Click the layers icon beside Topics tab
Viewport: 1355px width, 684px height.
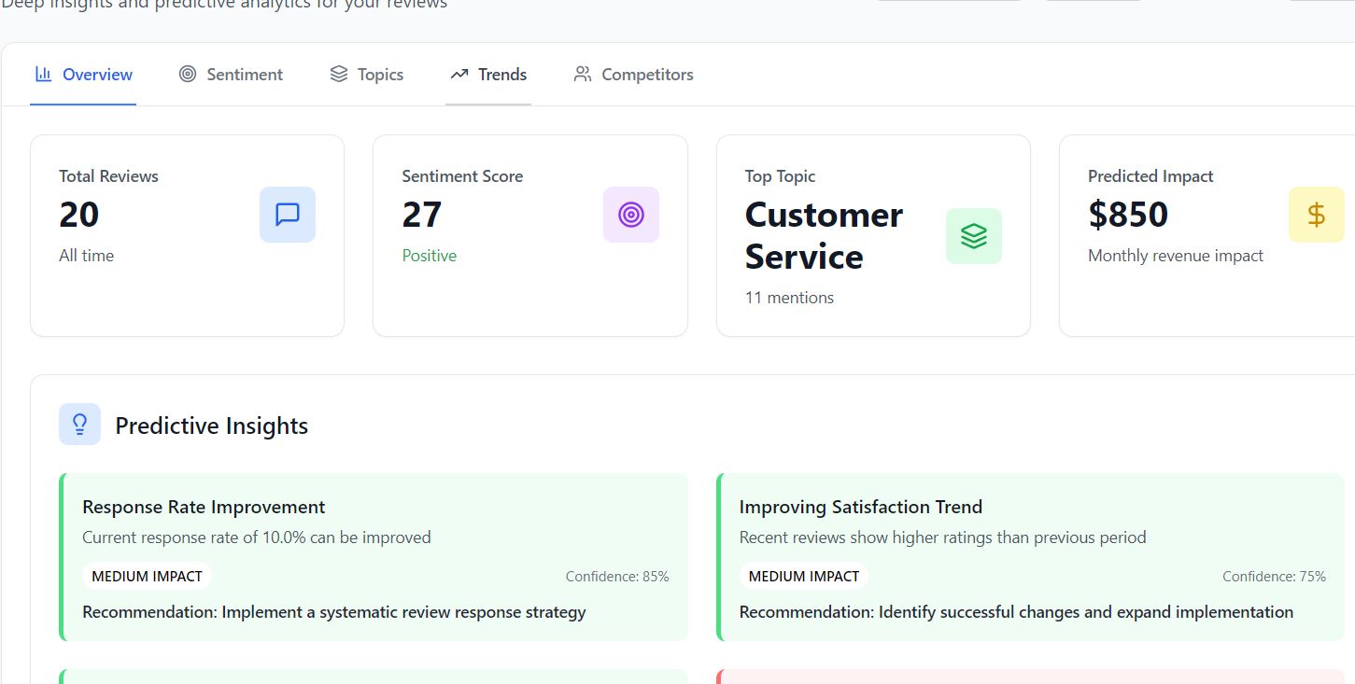pos(339,74)
